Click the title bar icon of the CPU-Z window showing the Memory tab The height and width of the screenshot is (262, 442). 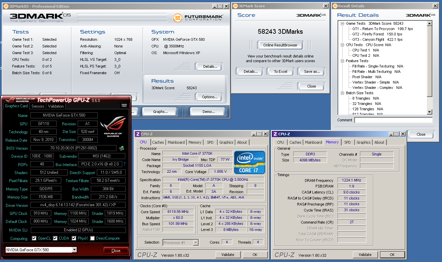pyautogui.click(x=275, y=134)
